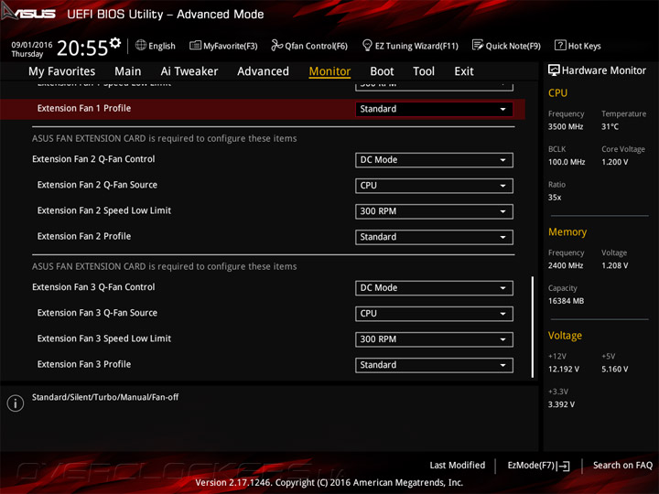Click Search on FAQ
The width and height of the screenshot is (659, 494).
622,466
